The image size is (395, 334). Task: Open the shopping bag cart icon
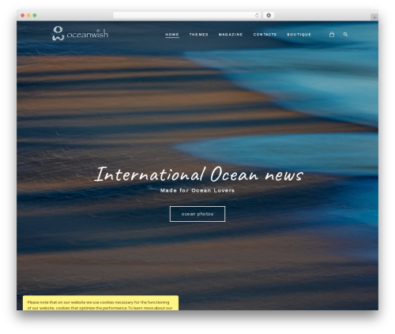332,34
